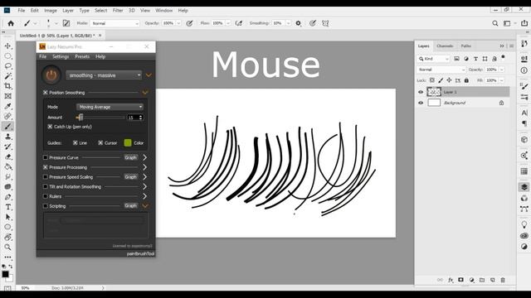
Task: Open the layer Kind filter dropdown
Action: click(x=434, y=59)
